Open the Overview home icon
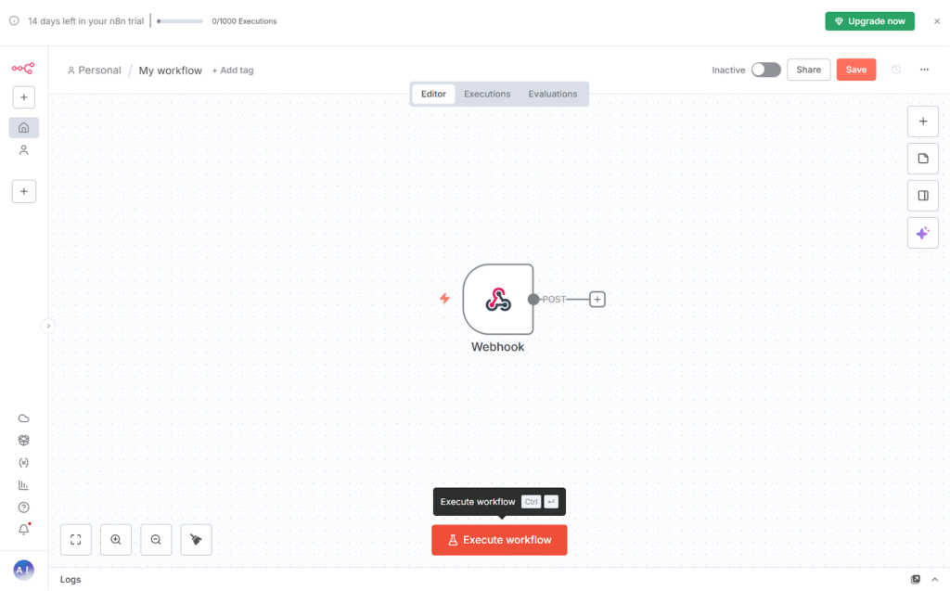 [24, 128]
